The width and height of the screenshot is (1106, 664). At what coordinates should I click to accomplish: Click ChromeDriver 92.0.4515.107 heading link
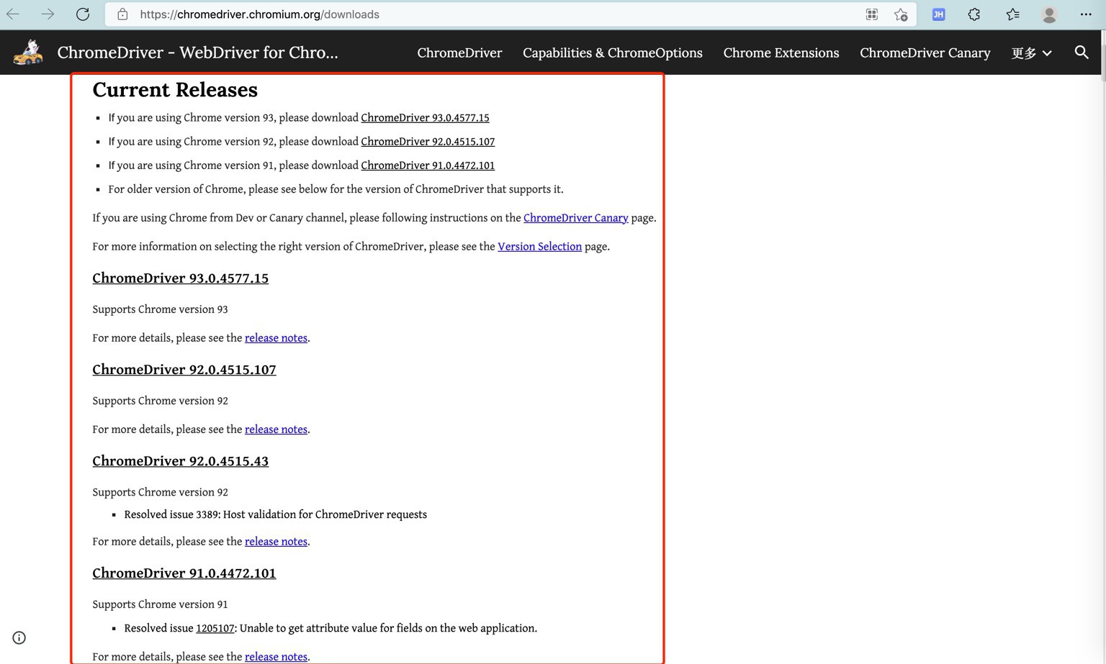click(x=184, y=370)
